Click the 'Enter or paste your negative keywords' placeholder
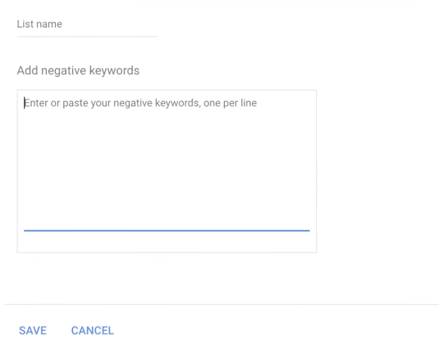439x355 pixels. (x=140, y=103)
